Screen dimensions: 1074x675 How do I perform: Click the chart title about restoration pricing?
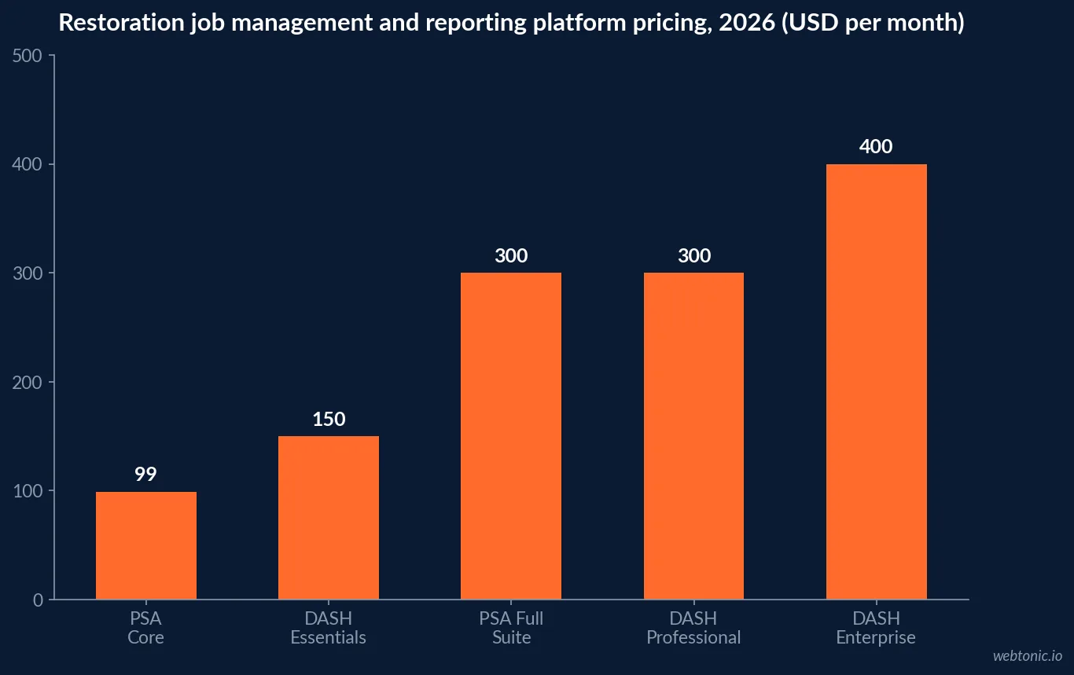pos(512,23)
